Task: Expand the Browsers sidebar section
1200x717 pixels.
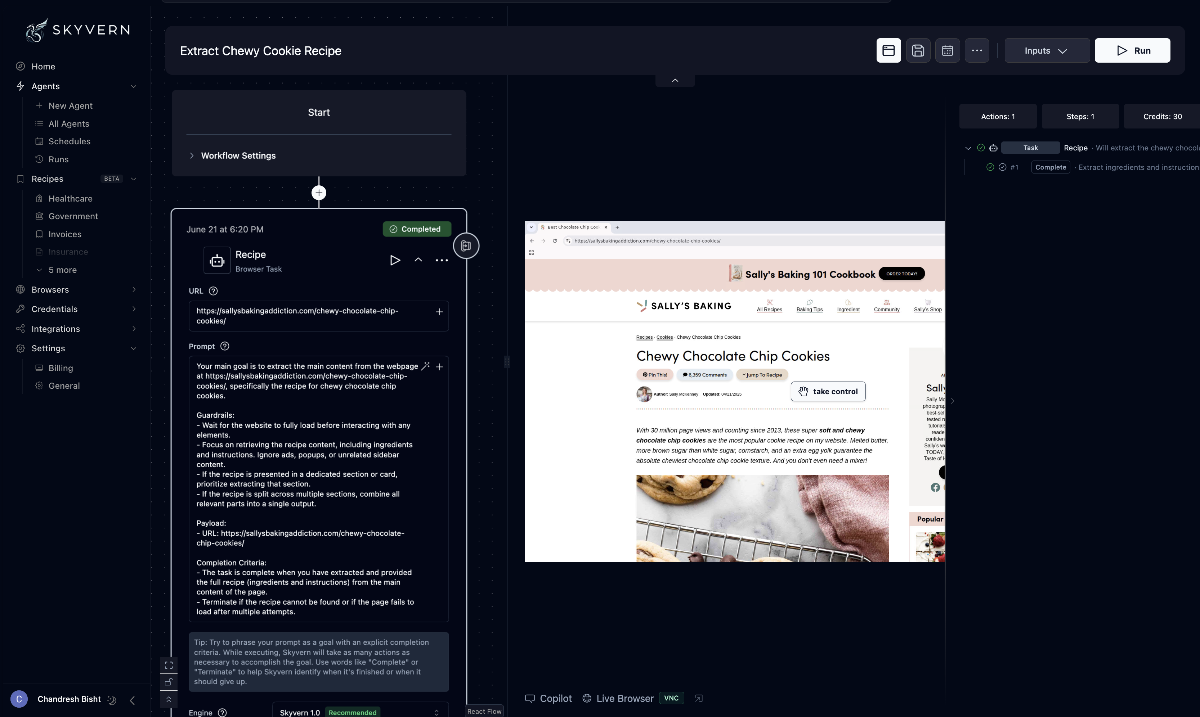Action: point(134,289)
